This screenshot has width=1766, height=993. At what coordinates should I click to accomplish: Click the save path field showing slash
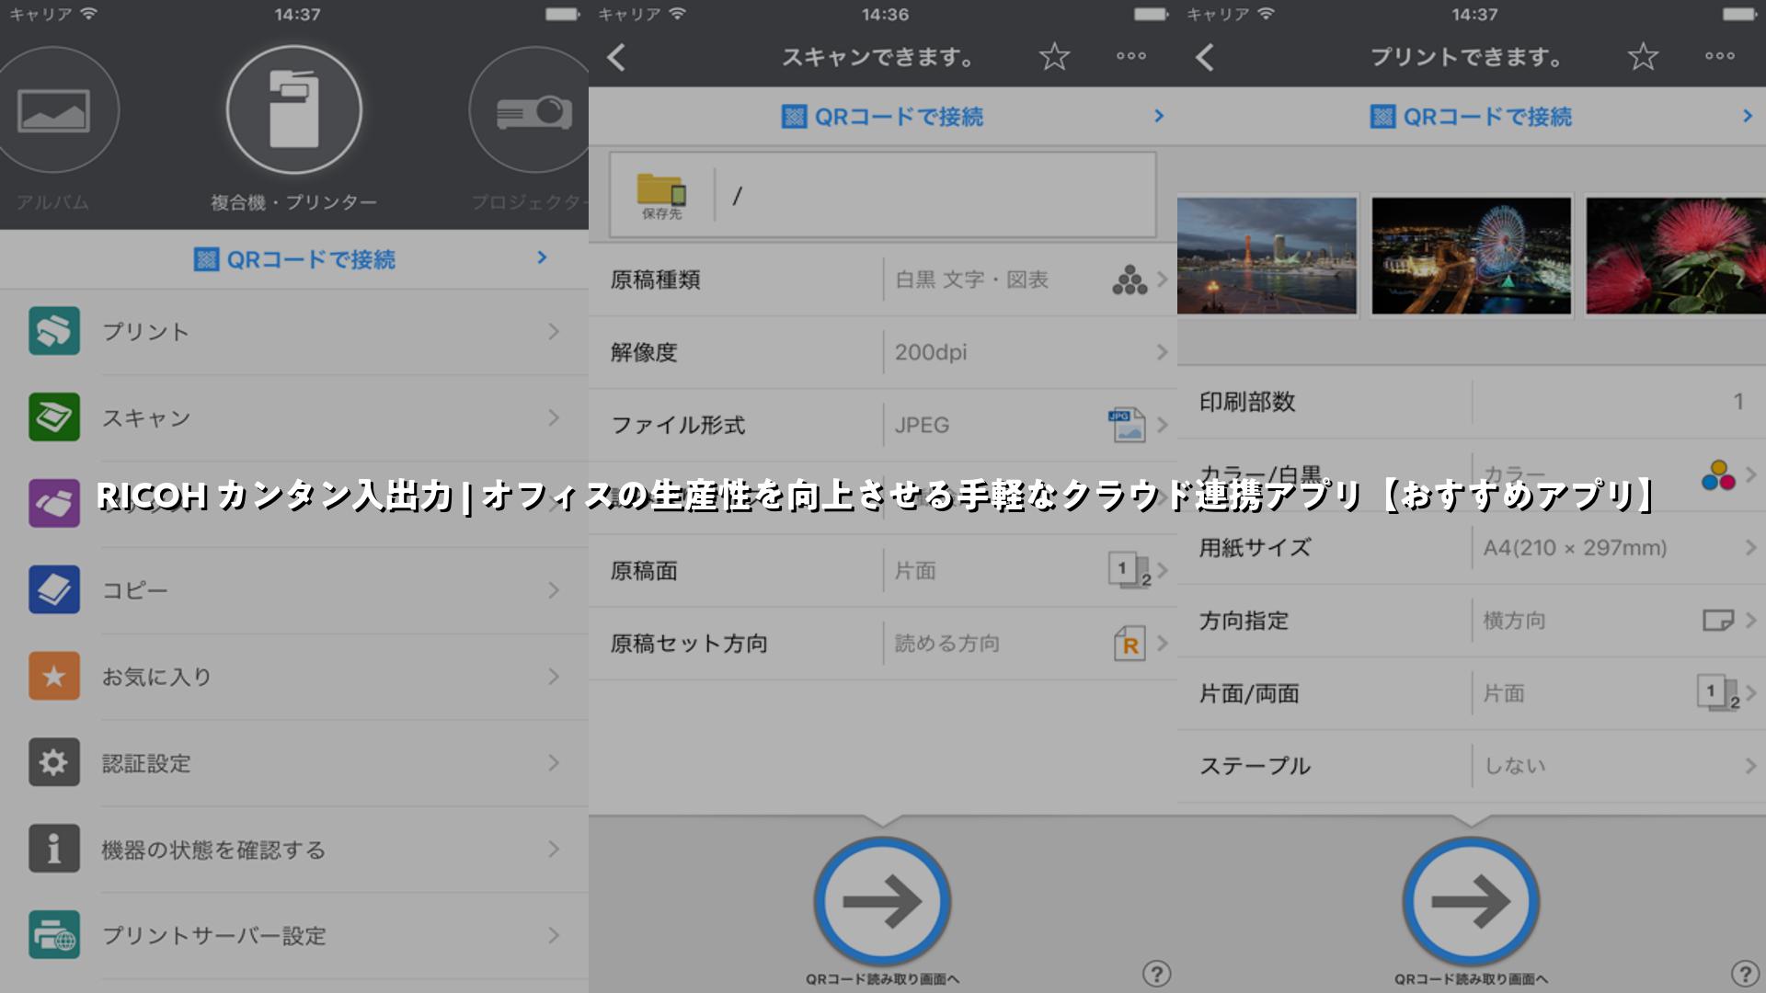coord(935,195)
